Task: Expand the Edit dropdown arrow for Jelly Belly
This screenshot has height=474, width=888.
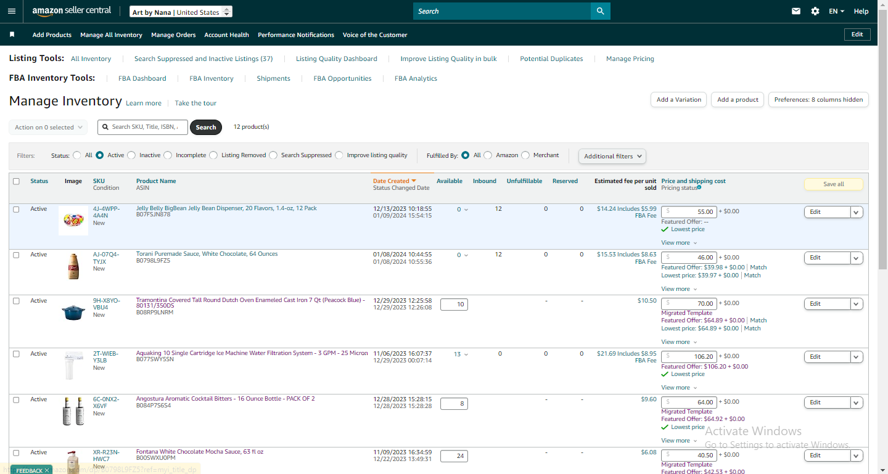Action: point(857,212)
